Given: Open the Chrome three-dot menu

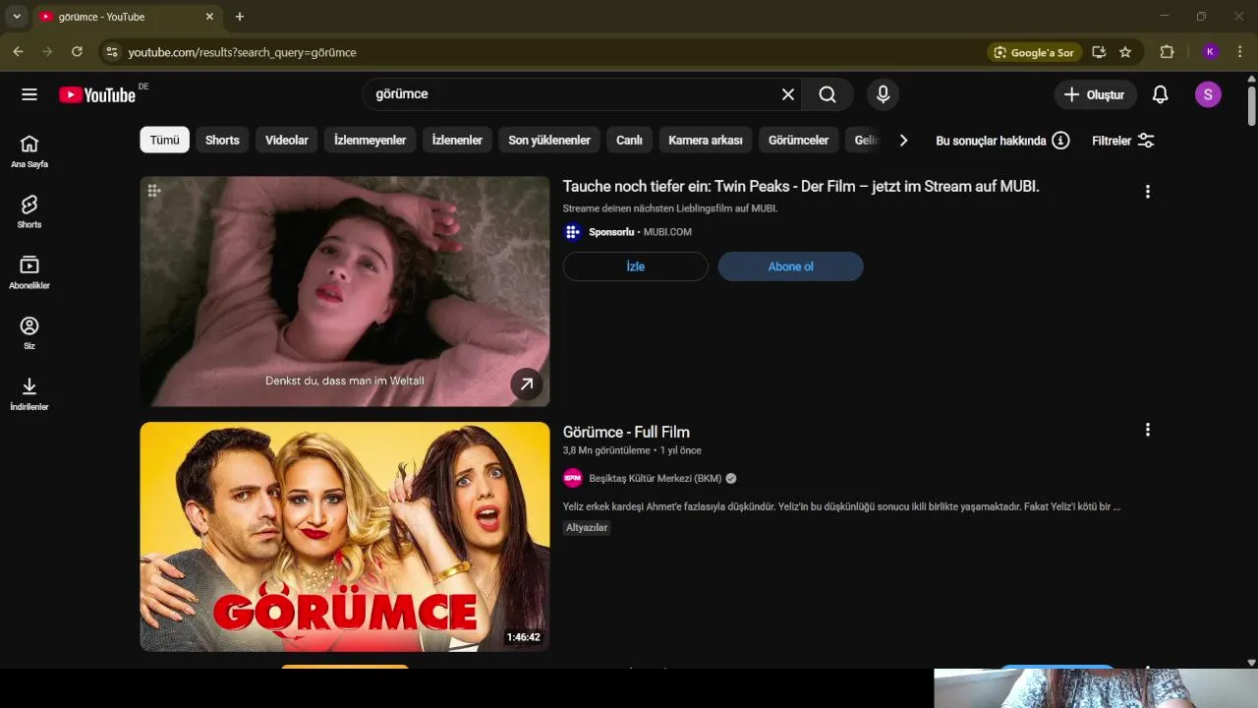Looking at the screenshot, I should [1240, 52].
